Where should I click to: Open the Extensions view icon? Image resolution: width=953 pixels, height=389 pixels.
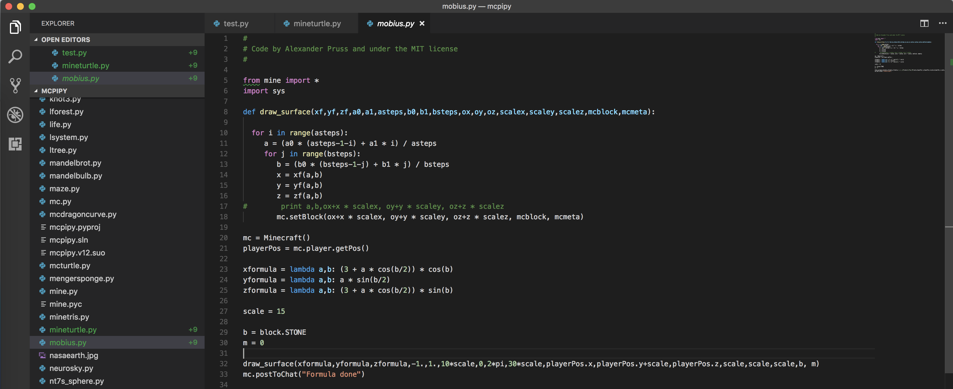[15, 144]
